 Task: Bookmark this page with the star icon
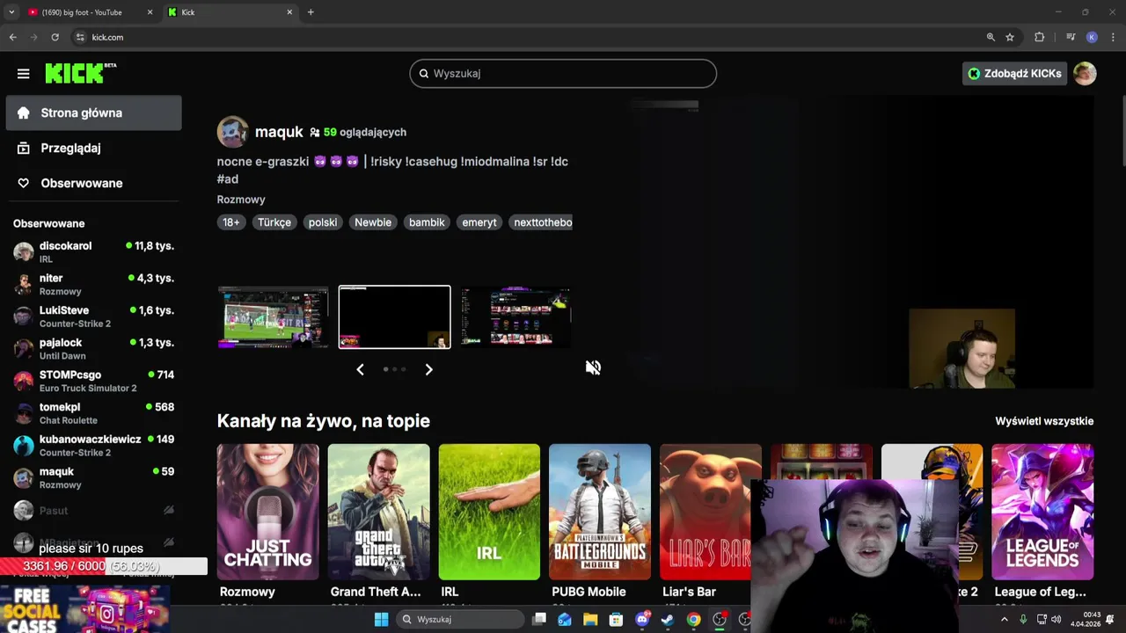1010,37
